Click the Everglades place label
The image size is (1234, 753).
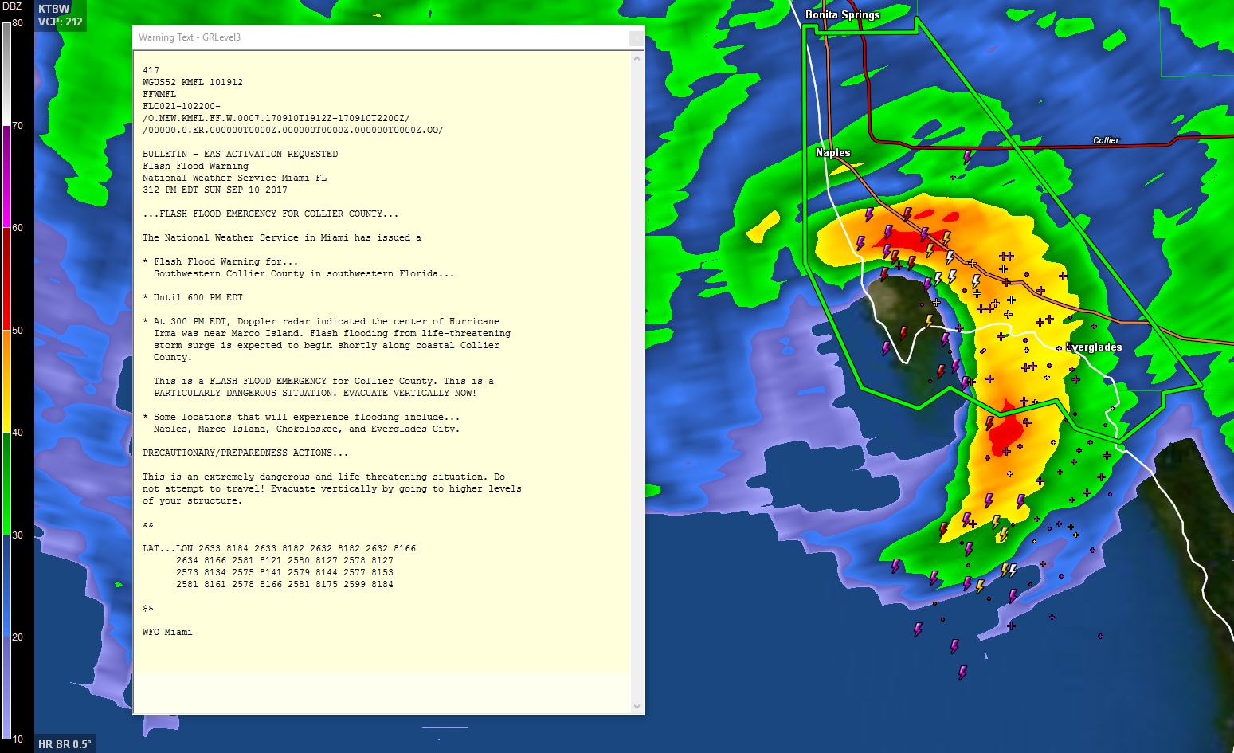tap(1095, 347)
